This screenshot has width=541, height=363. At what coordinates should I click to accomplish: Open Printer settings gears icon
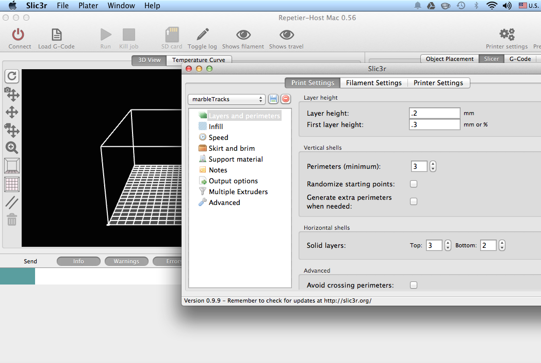tap(507, 35)
